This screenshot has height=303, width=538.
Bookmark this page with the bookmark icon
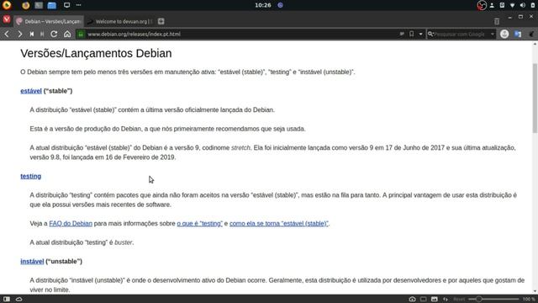point(411,34)
